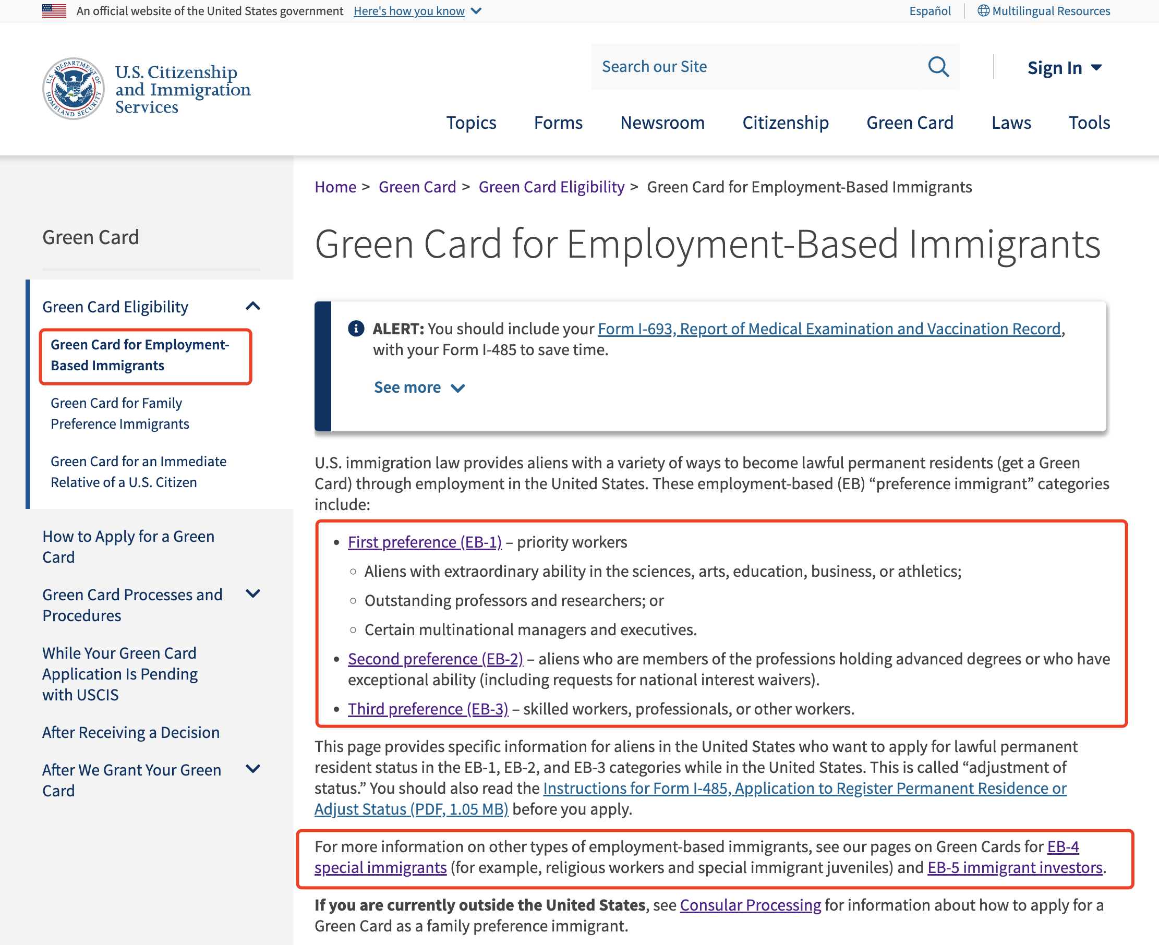Open Third preference (EB-3) link
This screenshot has height=945, width=1159.
(x=428, y=709)
